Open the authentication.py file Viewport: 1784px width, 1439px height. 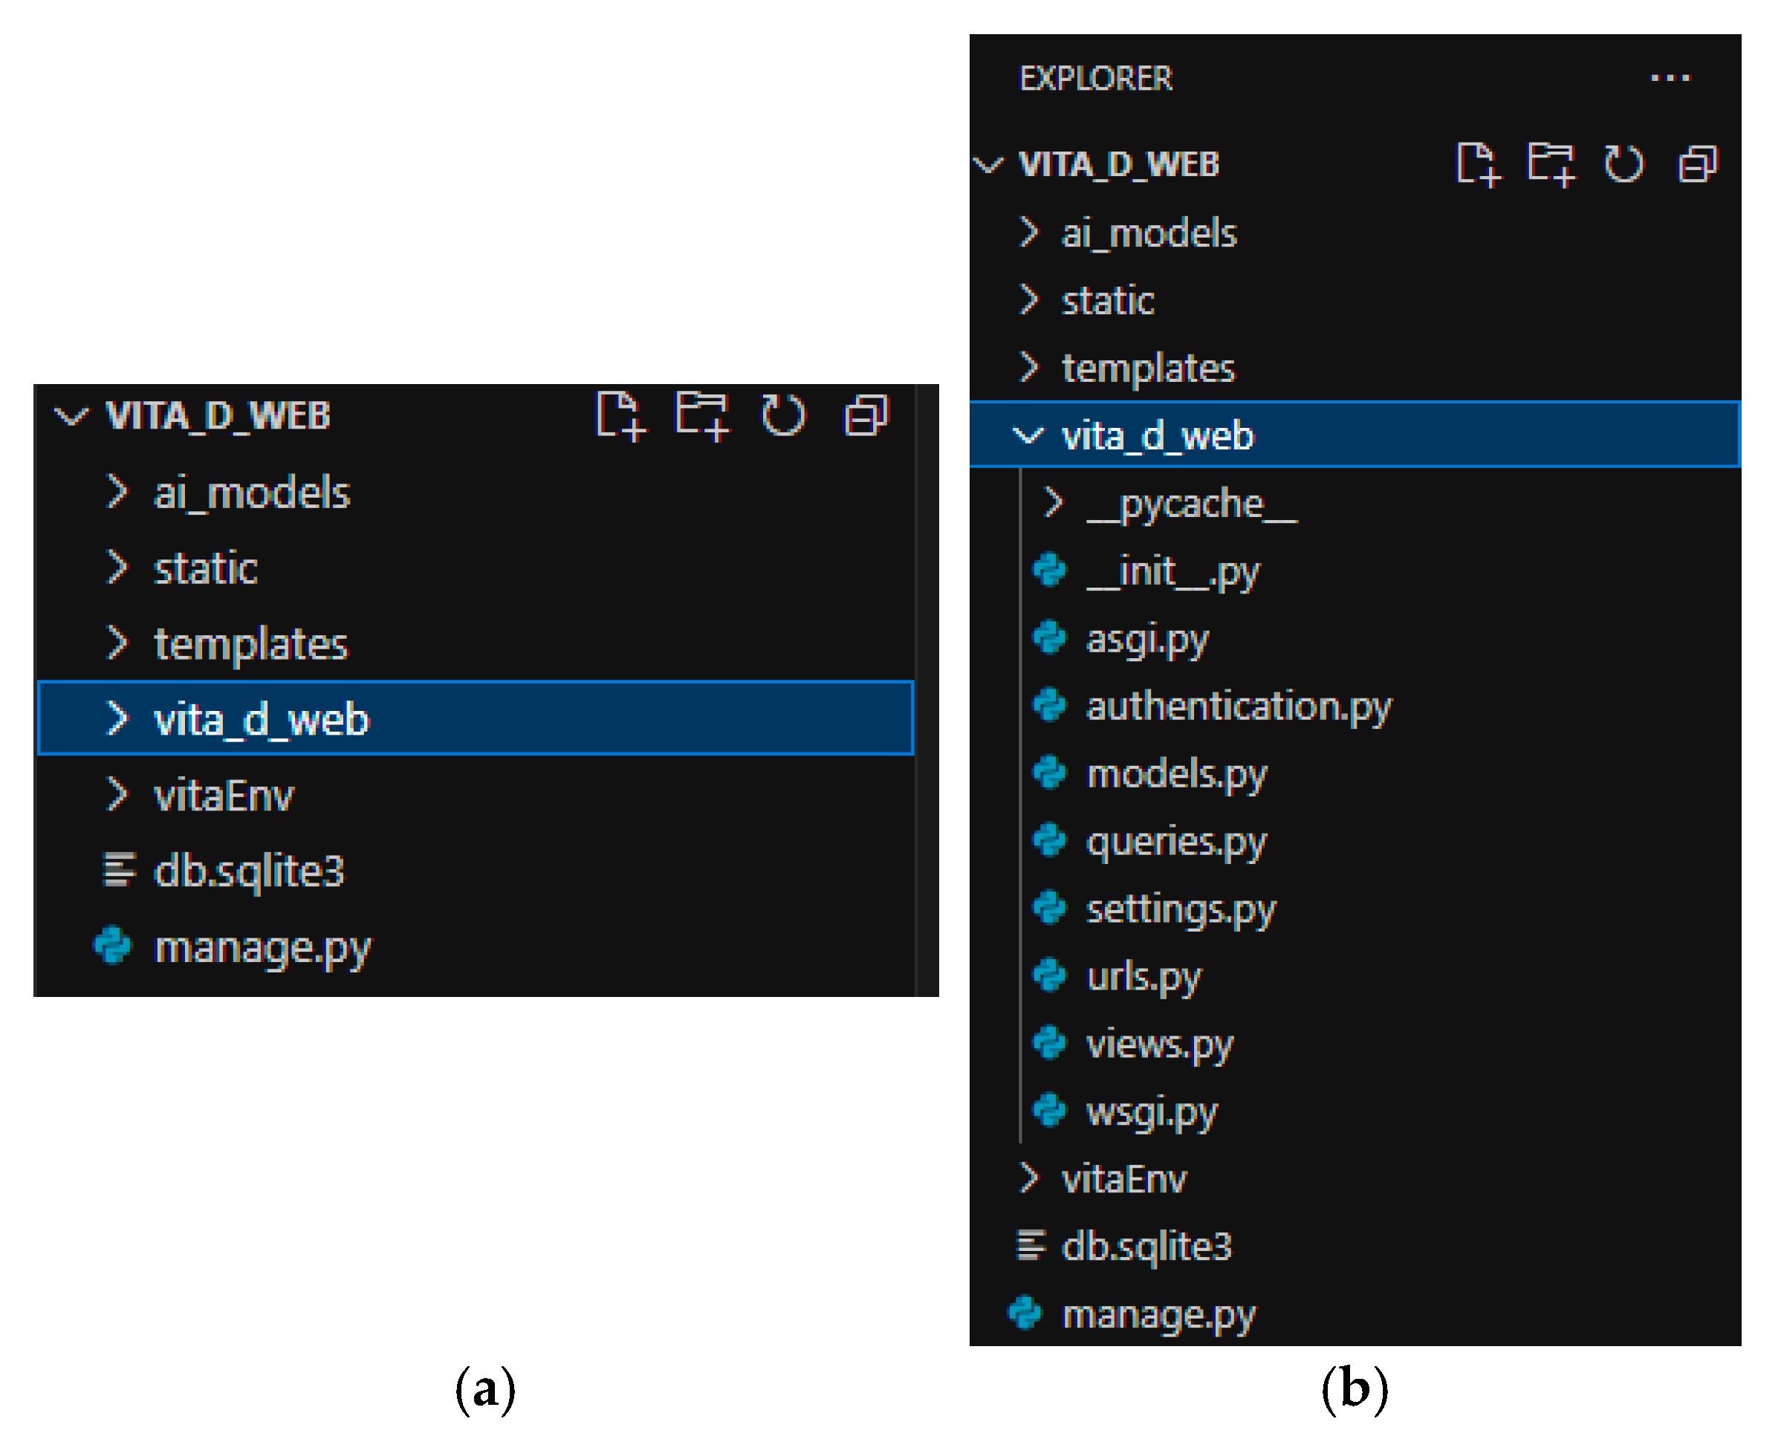click(x=1239, y=706)
